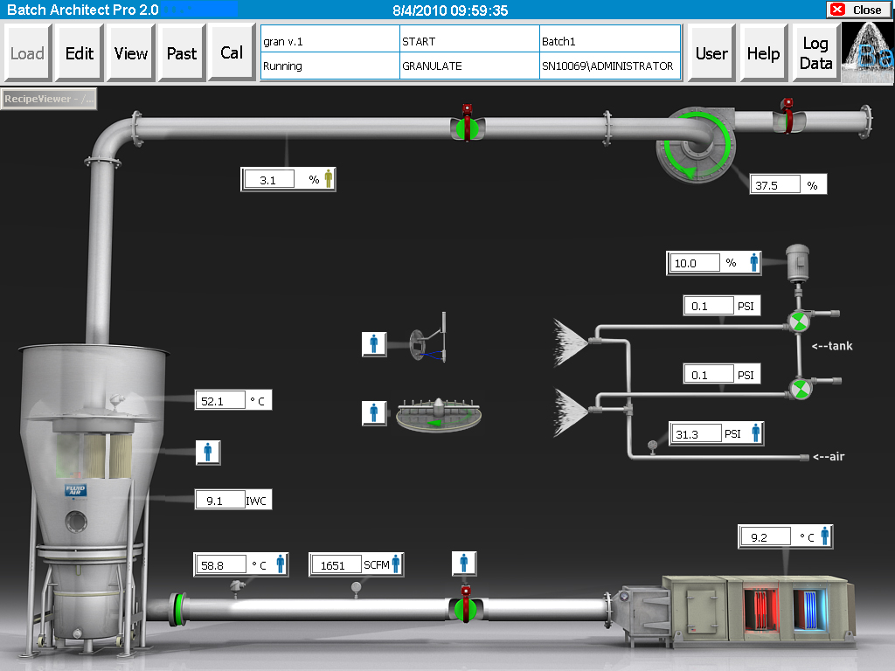Screen dimensions: 895x671
Task: Click the 'SN10069\ADMINISTRATOR' user cell
Action: (x=609, y=66)
